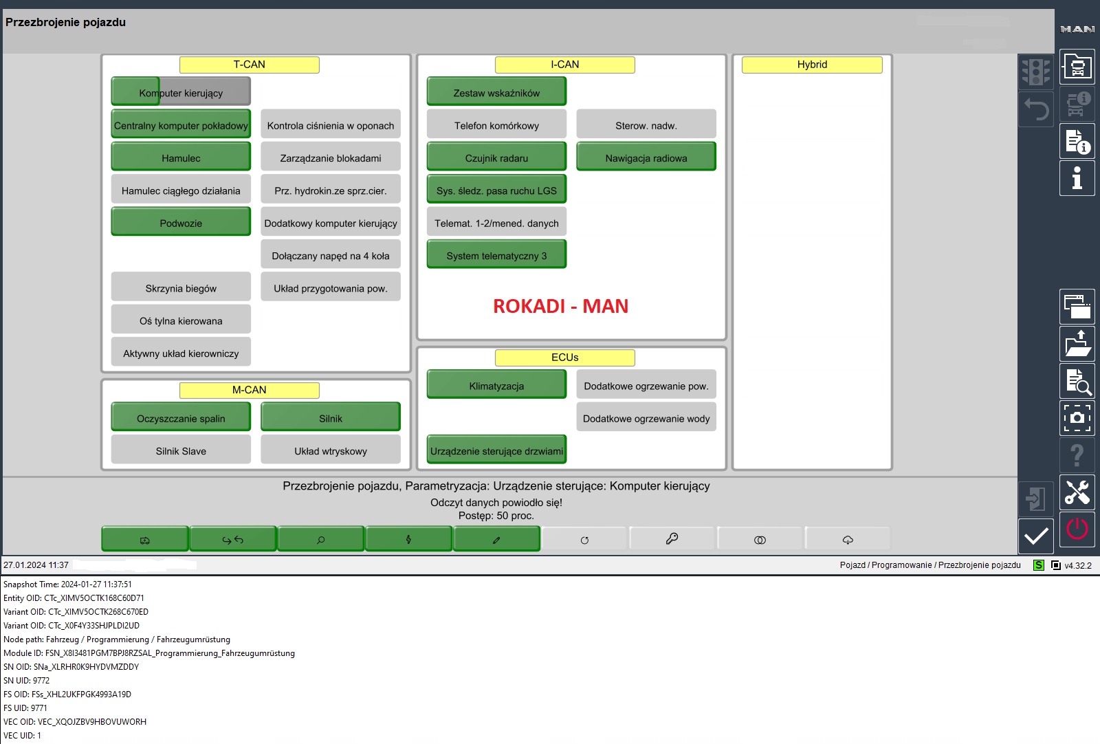Select Aktywny układ kierowniczy

[181, 352]
